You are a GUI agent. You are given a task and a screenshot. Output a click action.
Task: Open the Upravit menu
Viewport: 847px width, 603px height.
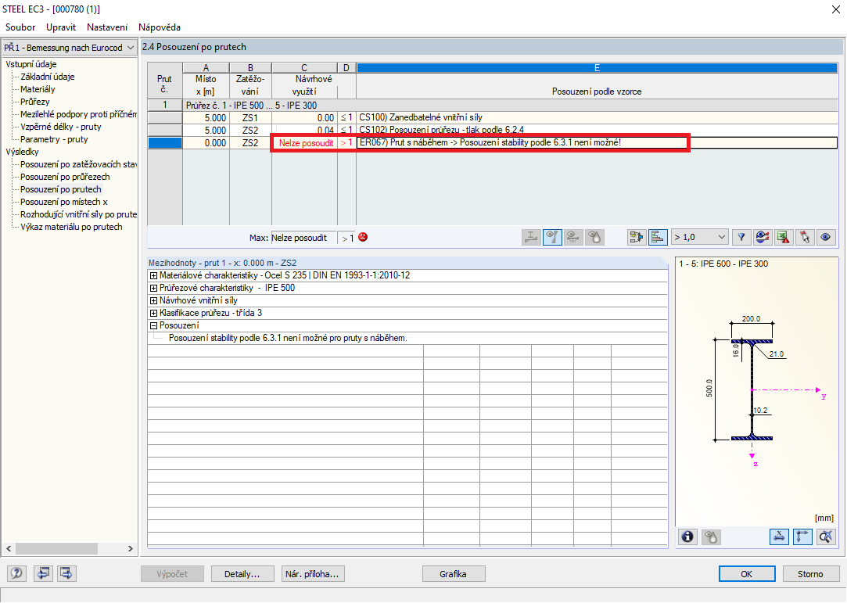point(61,27)
